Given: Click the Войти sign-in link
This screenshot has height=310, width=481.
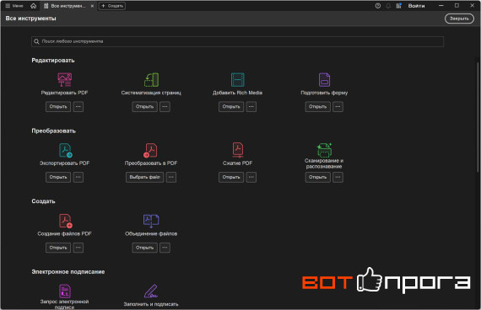Looking at the screenshot, I should pos(416,6).
